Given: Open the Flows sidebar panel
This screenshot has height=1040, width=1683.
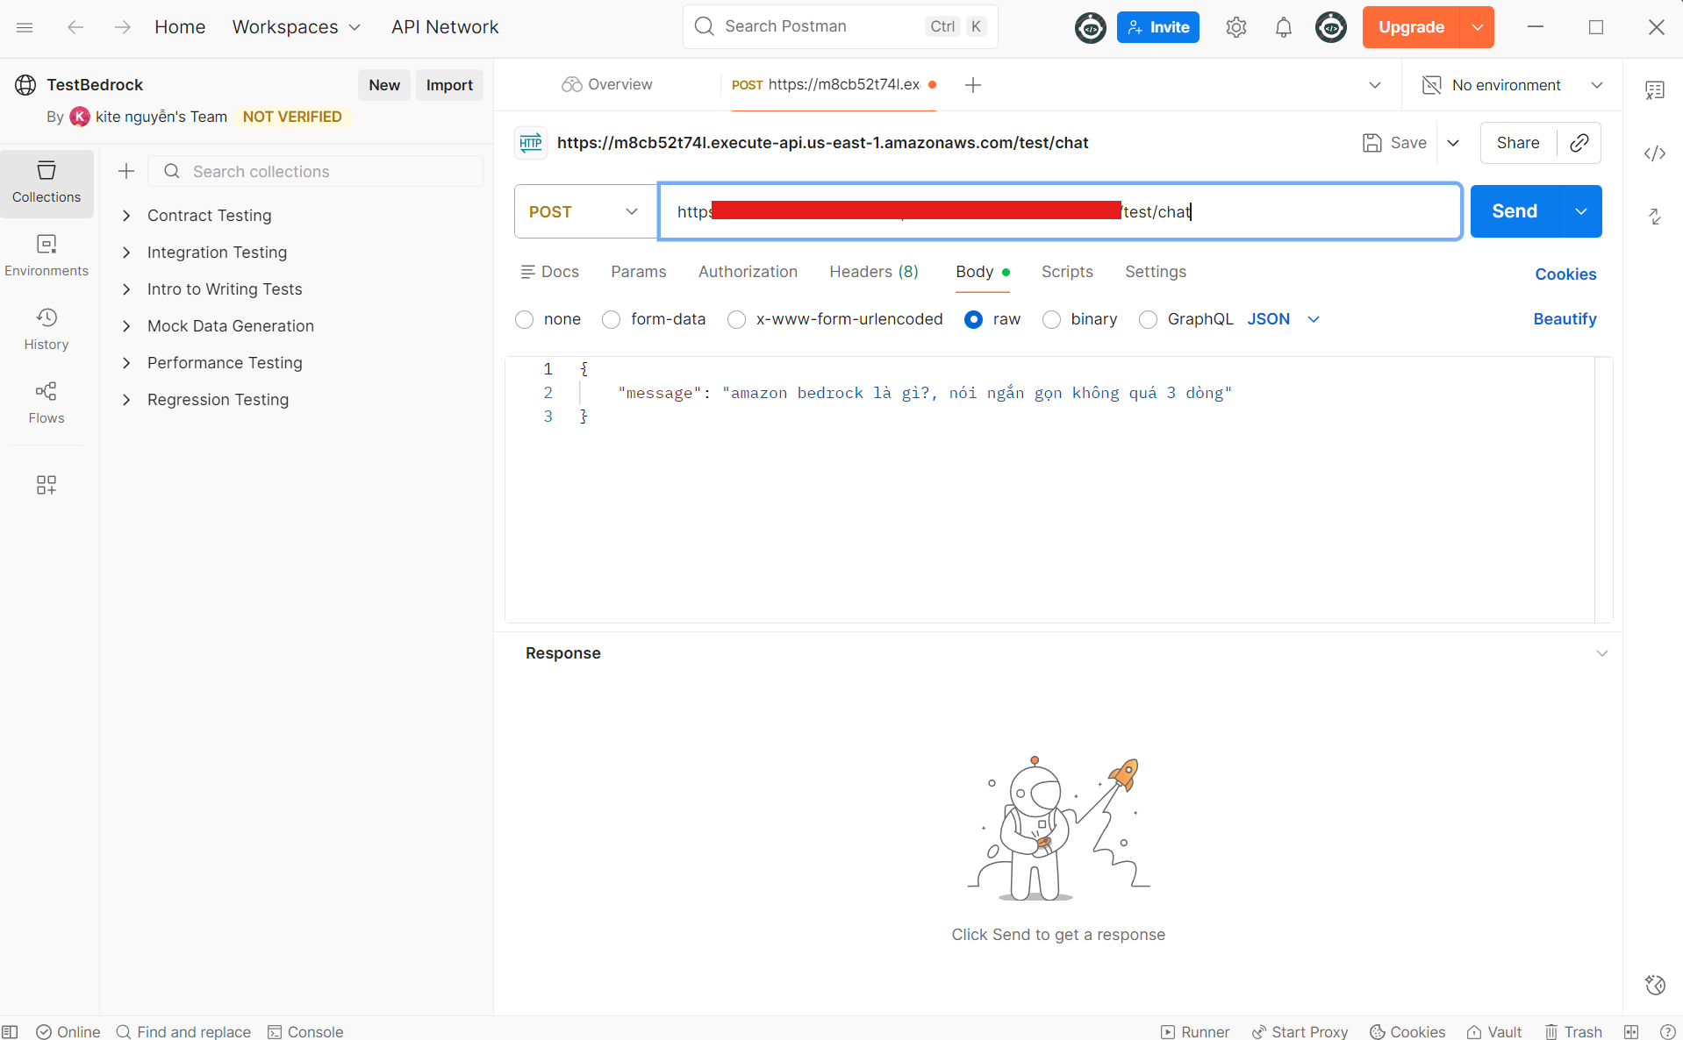Looking at the screenshot, I should [x=47, y=402].
